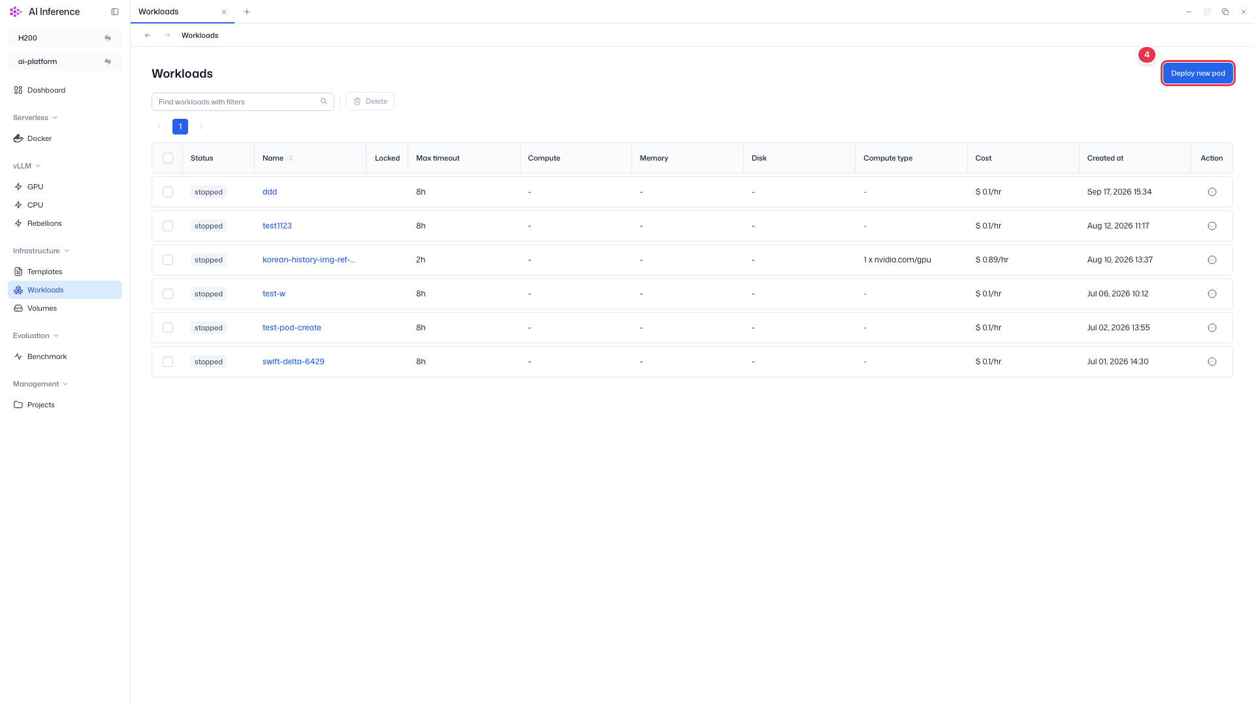Navigate back with the left arrow
The image size is (1254, 705).
point(148,35)
